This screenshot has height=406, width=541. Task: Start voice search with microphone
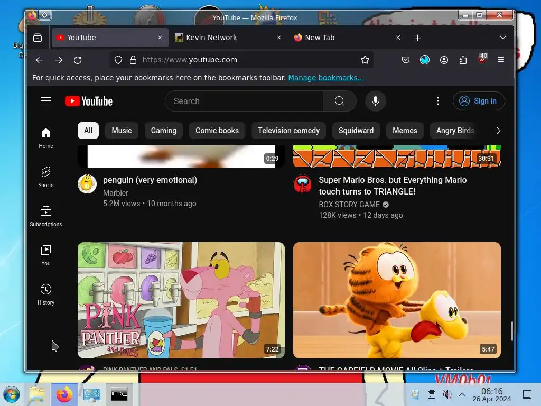click(376, 101)
